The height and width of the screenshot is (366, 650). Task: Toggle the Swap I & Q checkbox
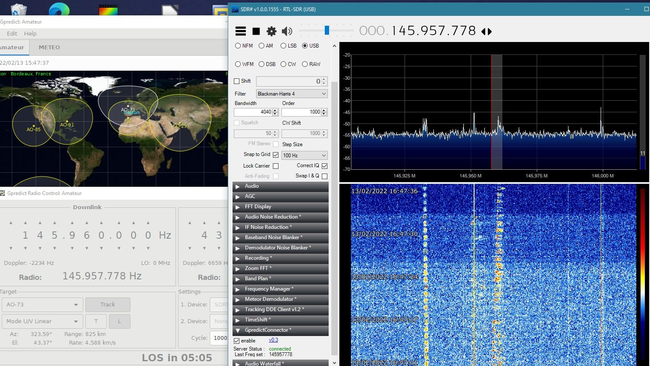(324, 176)
